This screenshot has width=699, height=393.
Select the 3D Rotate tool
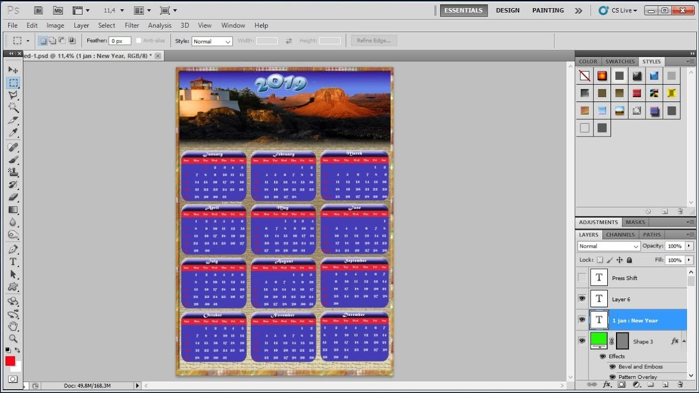pyautogui.click(x=13, y=301)
